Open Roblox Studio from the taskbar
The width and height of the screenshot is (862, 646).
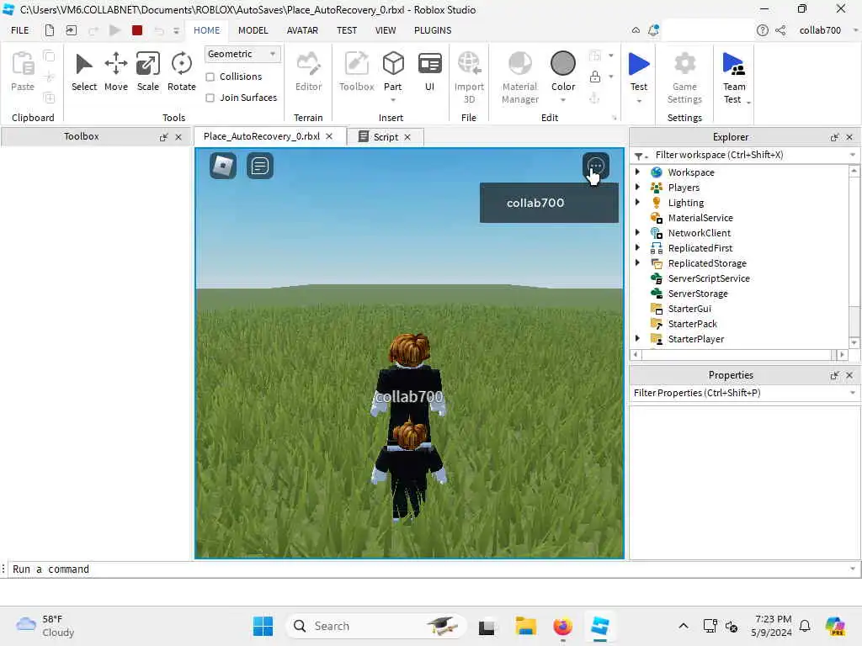coord(599,626)
